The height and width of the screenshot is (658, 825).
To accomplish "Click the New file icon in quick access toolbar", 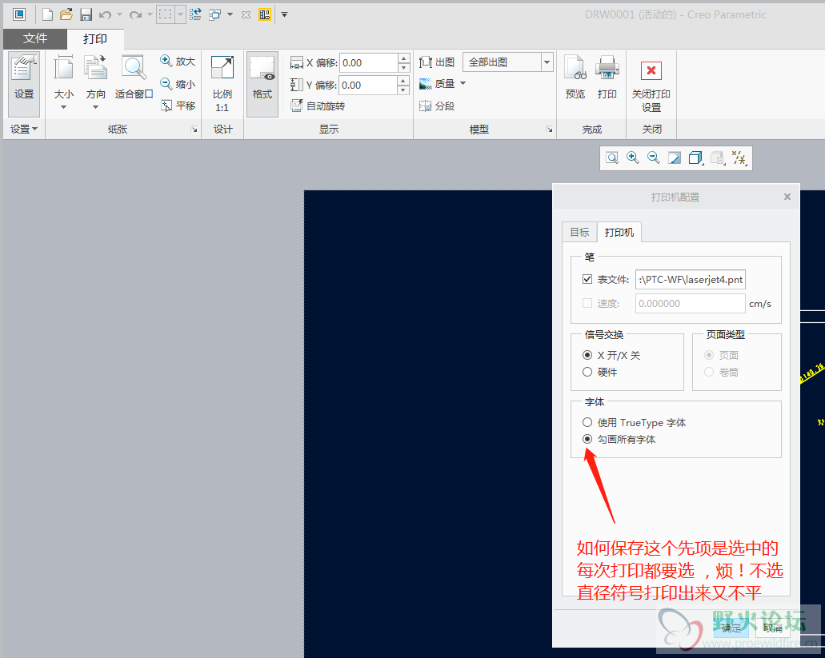I will 47,14.
